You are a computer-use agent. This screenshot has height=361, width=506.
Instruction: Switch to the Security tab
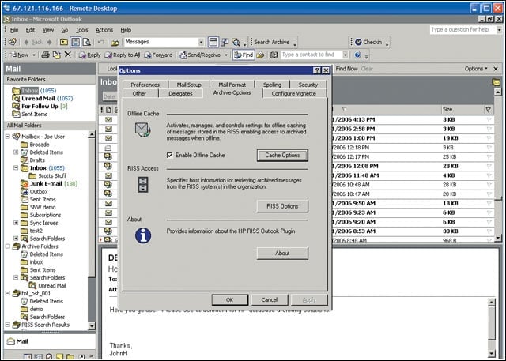tap(308, 85)
